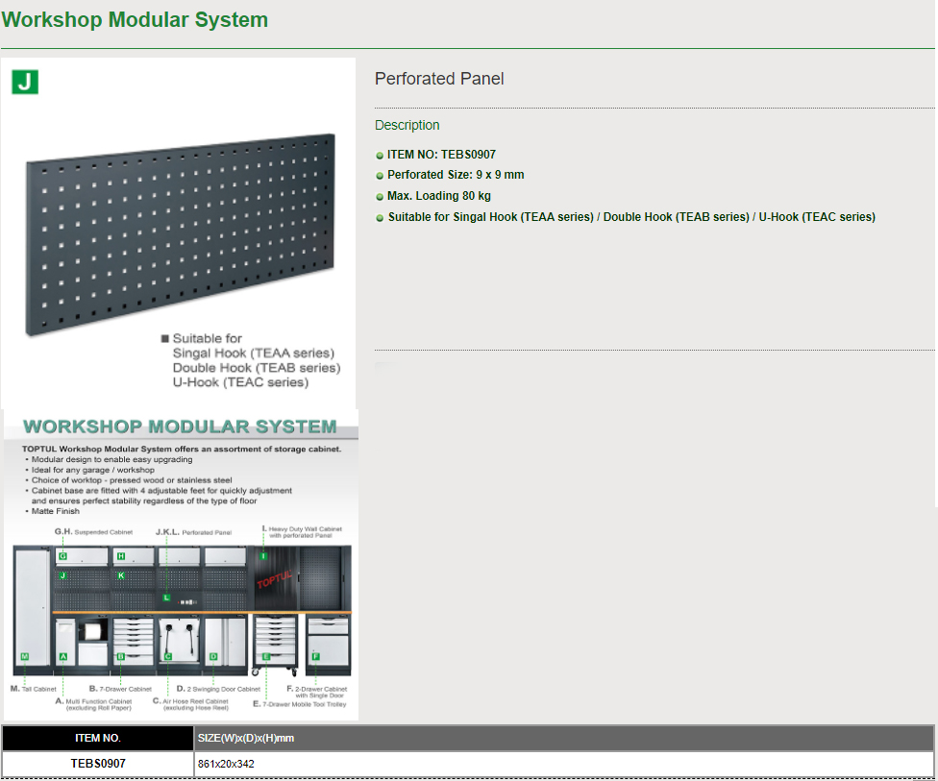This screenshot has height=781, width=938.
Task: Click the green L marker in diagram
Action: [166, 598]
